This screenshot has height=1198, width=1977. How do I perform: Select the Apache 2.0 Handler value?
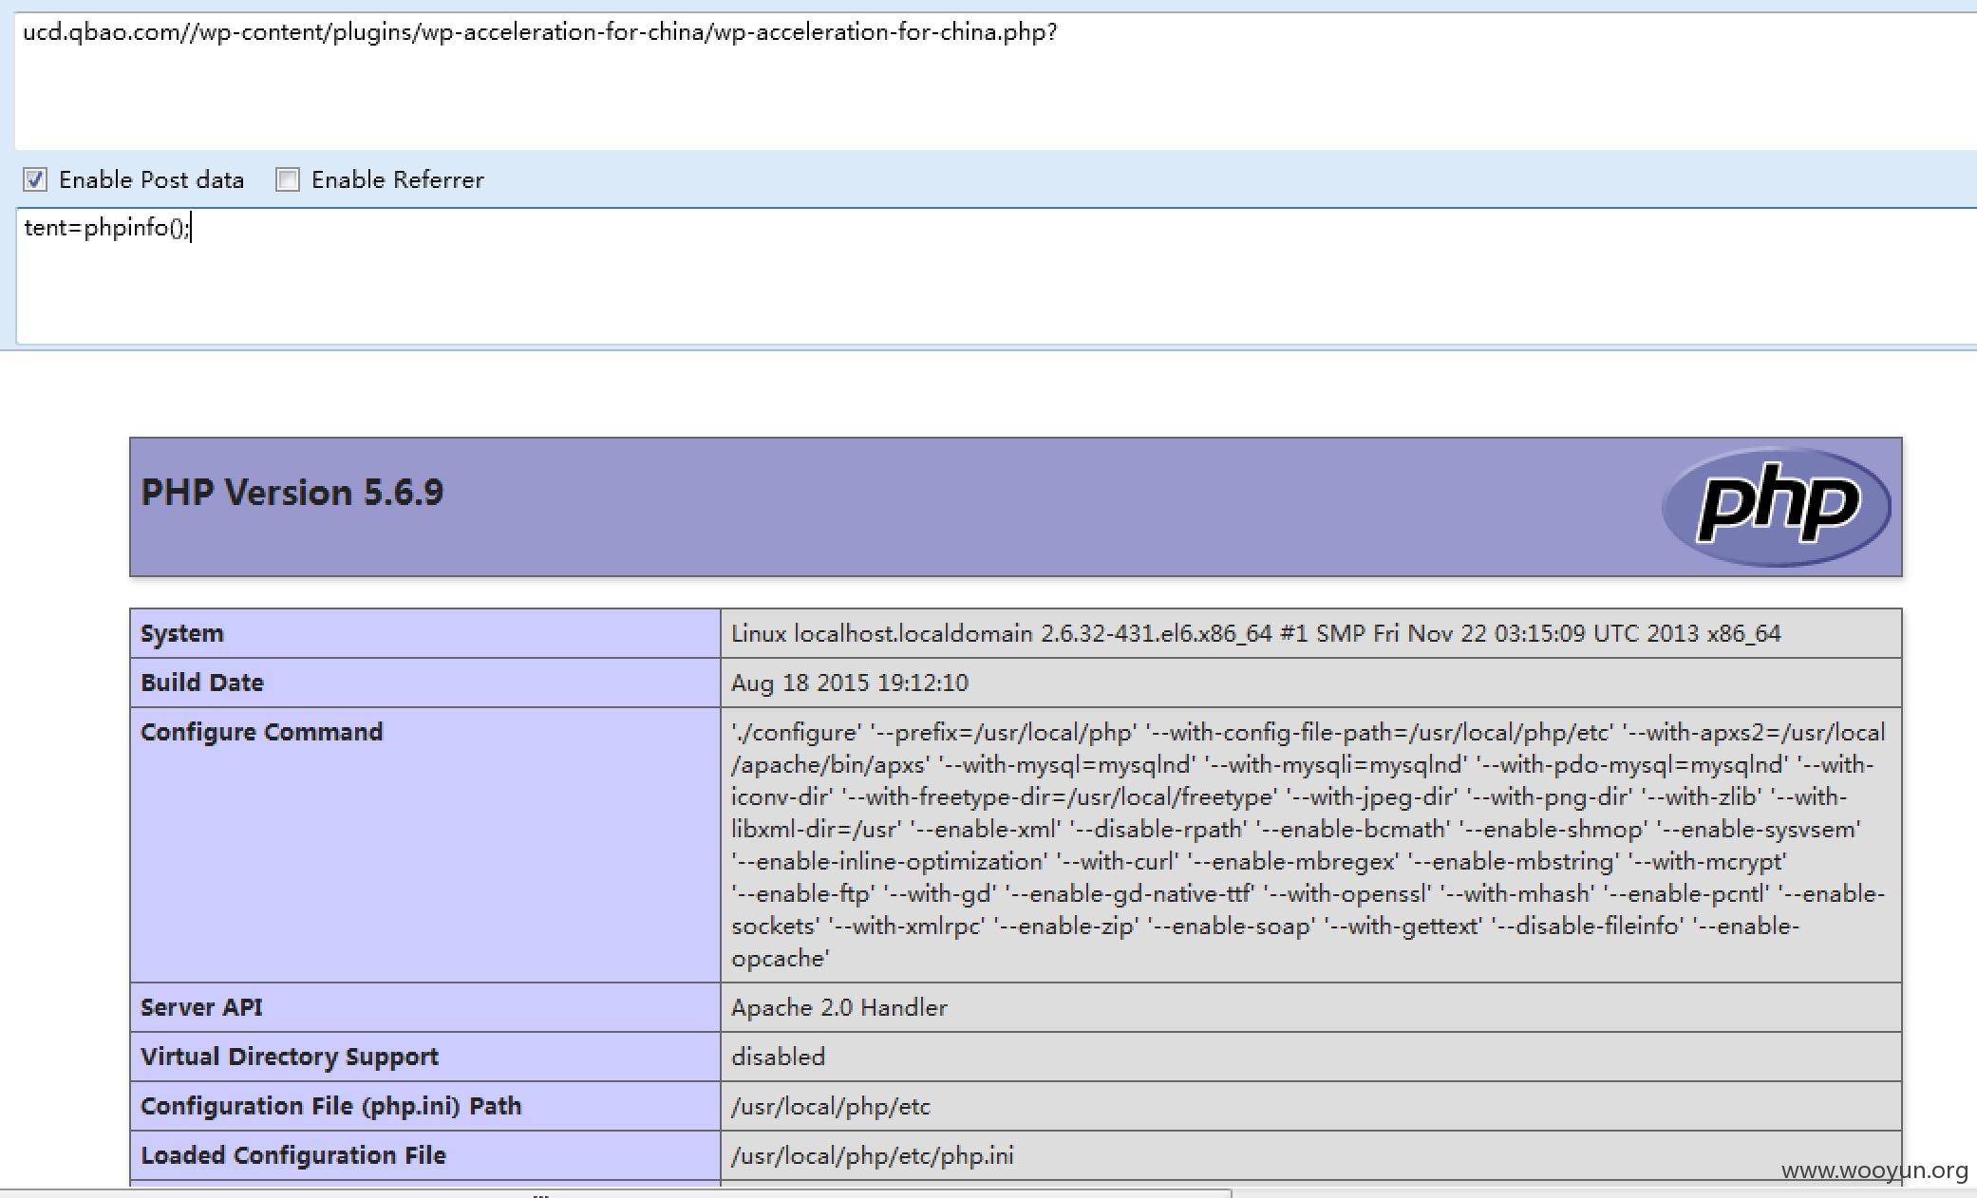839,1007
